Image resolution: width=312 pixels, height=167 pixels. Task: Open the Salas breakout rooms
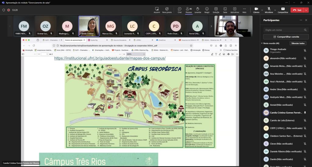(225, 10)
